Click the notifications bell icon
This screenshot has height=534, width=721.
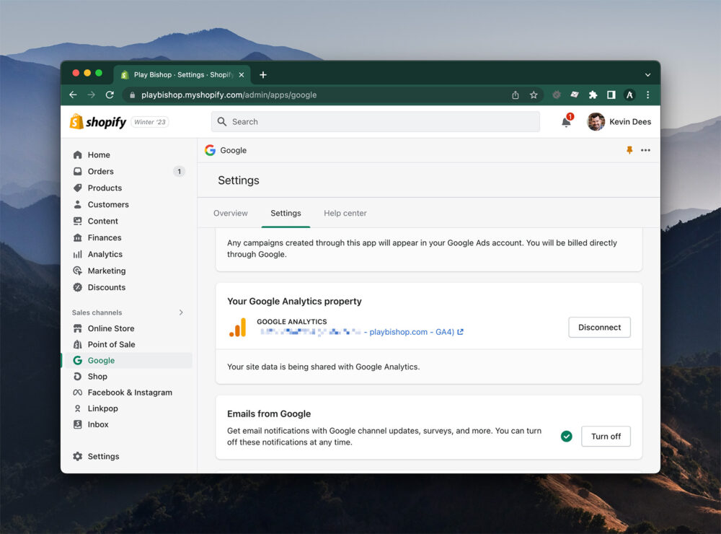tap(566, 122)
